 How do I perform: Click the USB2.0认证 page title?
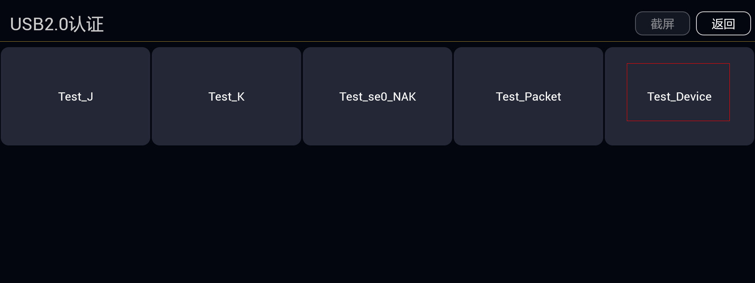57,24
